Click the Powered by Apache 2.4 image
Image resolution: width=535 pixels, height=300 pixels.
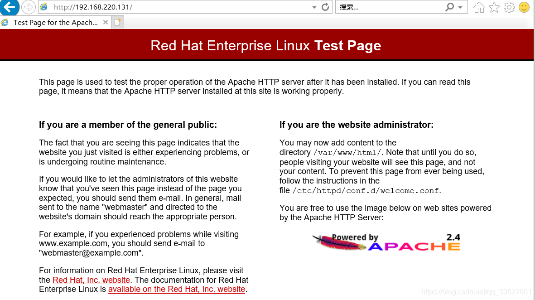click(386, 242)
